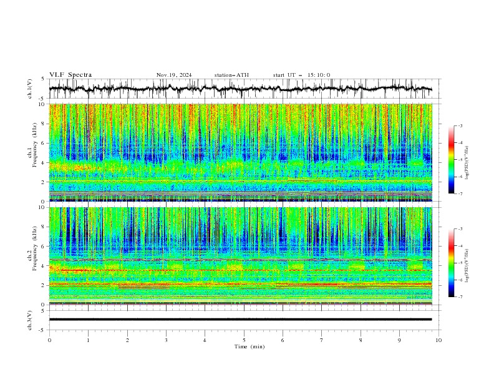Click the time axis tick label '0'
The image size is (494, 382).
(49, 340)
